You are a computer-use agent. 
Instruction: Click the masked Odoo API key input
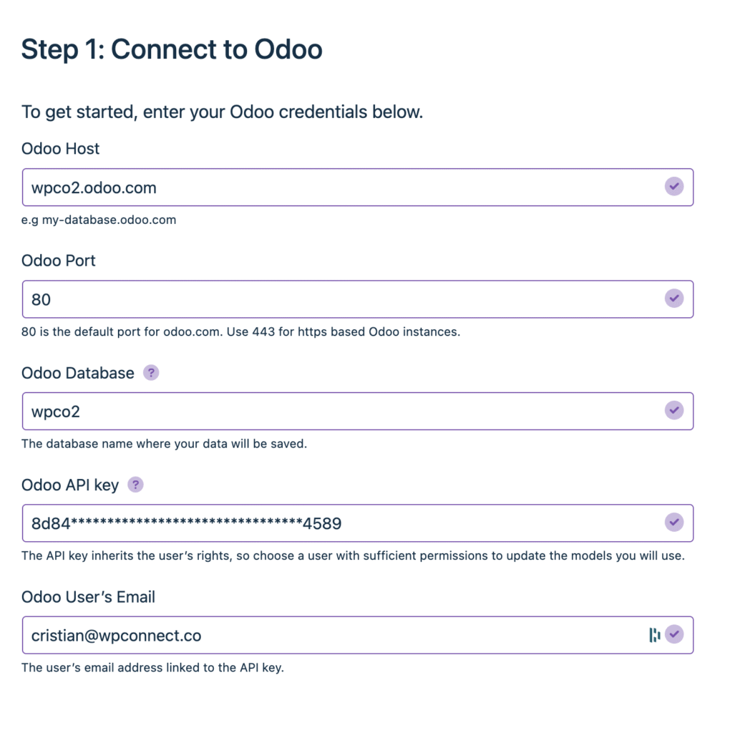coord(344,523)
